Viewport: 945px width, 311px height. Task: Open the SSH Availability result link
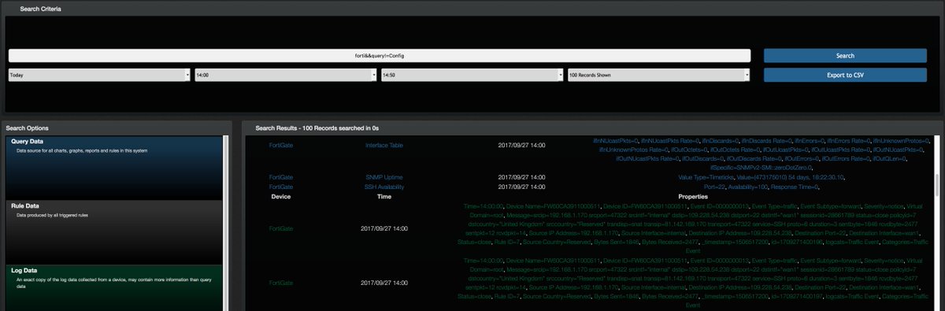tap(384, 187)
